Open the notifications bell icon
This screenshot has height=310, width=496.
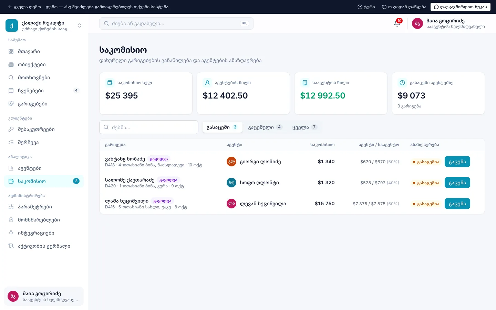pyautogui.click(x=397, y=23)
